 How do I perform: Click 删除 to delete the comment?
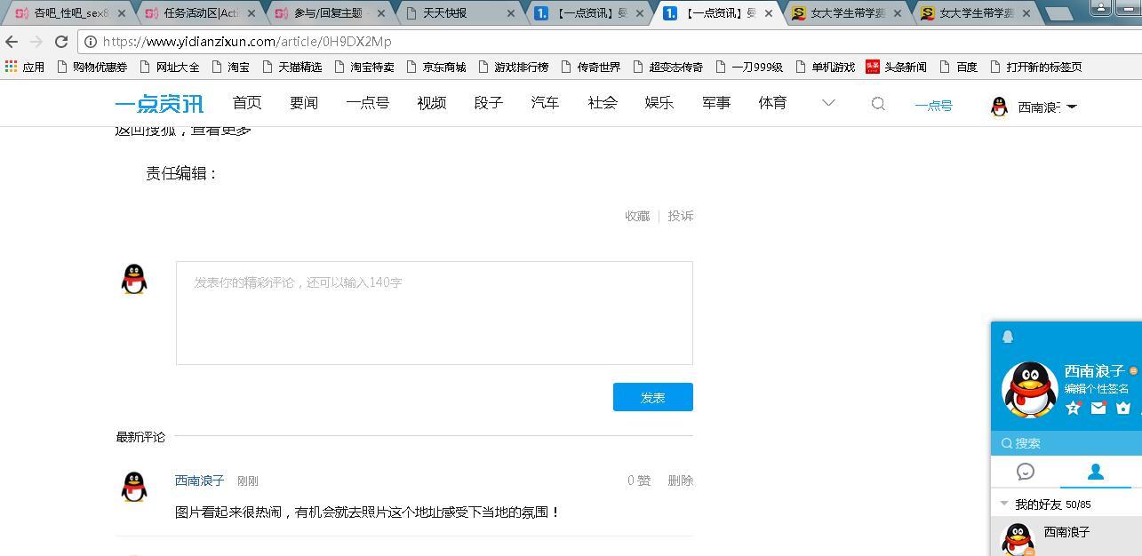click(681, 480)
